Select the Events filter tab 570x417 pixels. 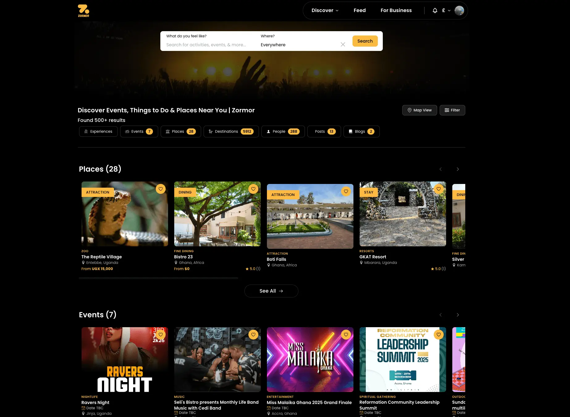[139, 131]
